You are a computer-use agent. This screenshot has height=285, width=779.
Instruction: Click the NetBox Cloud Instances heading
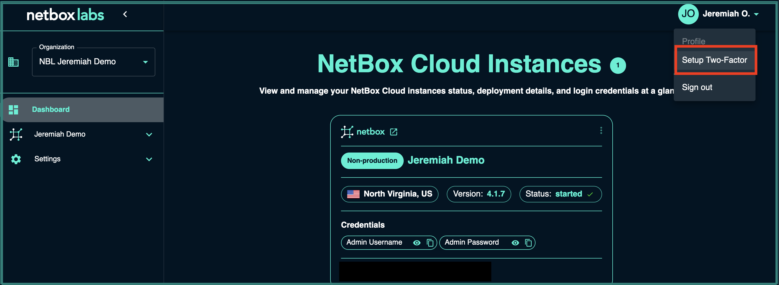tap(459, 64)
